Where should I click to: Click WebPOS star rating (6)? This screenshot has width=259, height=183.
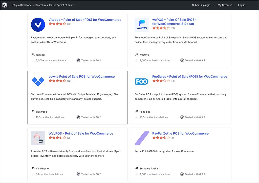coord(59,138)
